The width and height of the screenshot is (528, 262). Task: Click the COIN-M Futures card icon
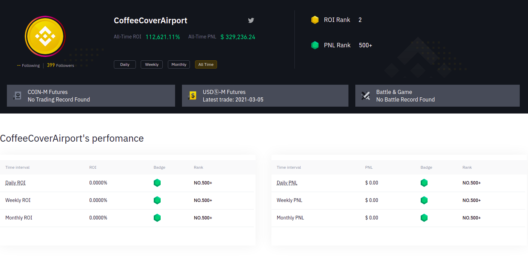pos(18,96)
